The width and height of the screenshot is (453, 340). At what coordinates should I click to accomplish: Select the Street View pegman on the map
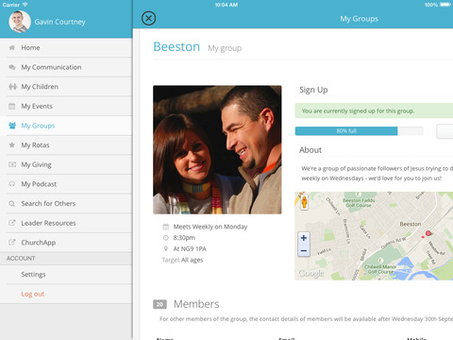[x=304, y=202]
